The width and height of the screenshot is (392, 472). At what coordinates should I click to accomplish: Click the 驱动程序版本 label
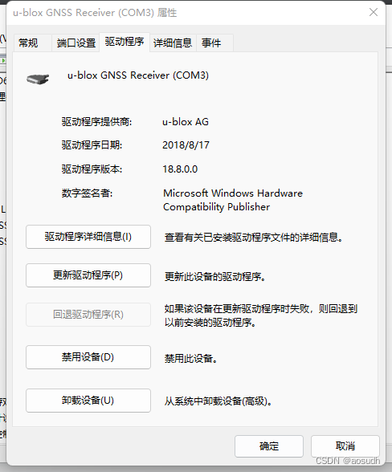[x=92, y=169]
